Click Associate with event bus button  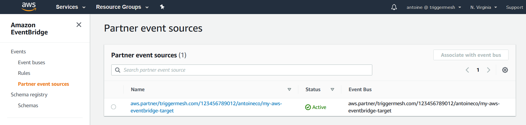coord(471,55)
